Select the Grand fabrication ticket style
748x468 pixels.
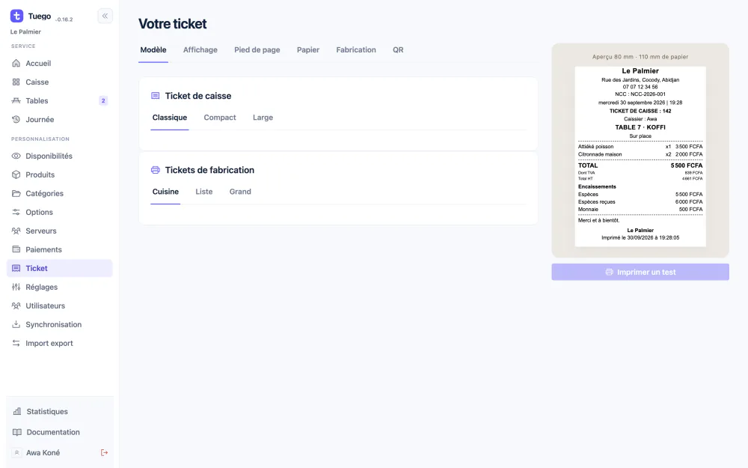(x=240, y=192)
